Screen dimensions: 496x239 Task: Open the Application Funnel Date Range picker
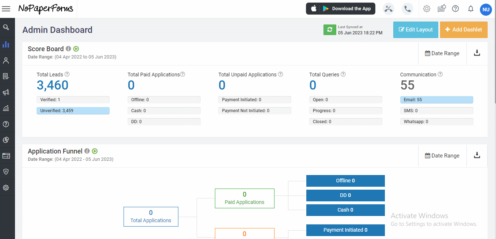(x=442, y=156)
